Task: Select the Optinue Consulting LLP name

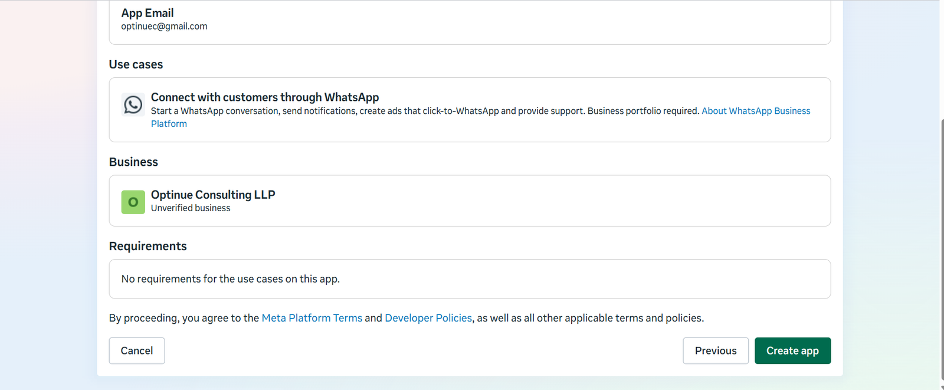Action: coord(213,195)
